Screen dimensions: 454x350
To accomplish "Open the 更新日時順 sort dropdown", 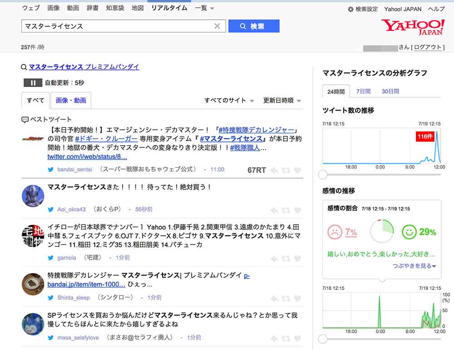I will point(282,100).
